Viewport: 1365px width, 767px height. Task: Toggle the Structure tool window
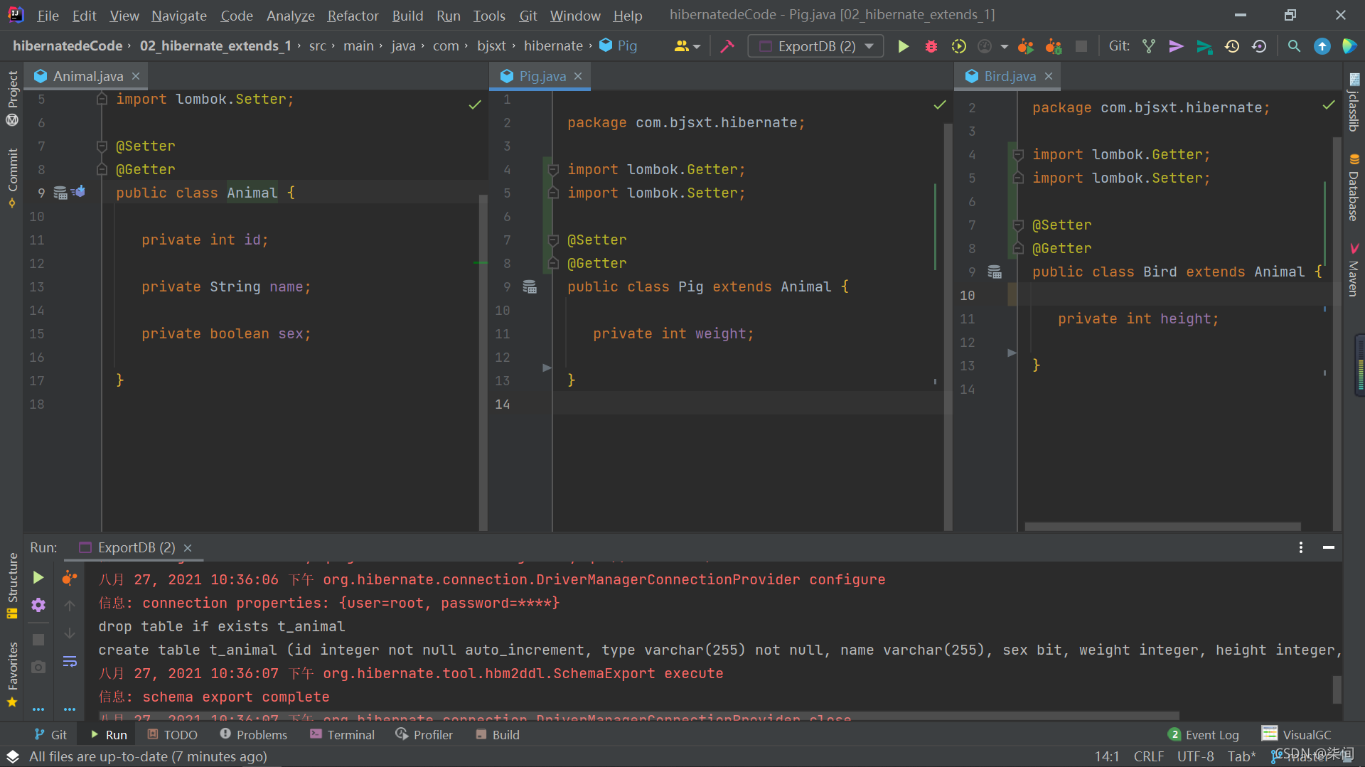pos(12,585)
